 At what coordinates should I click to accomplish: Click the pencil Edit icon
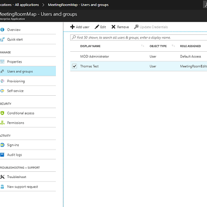(97, 27)
